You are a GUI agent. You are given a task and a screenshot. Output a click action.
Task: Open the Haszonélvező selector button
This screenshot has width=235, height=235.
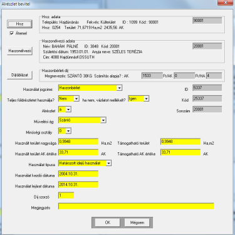pyautogui.click(x=19, y=51)
